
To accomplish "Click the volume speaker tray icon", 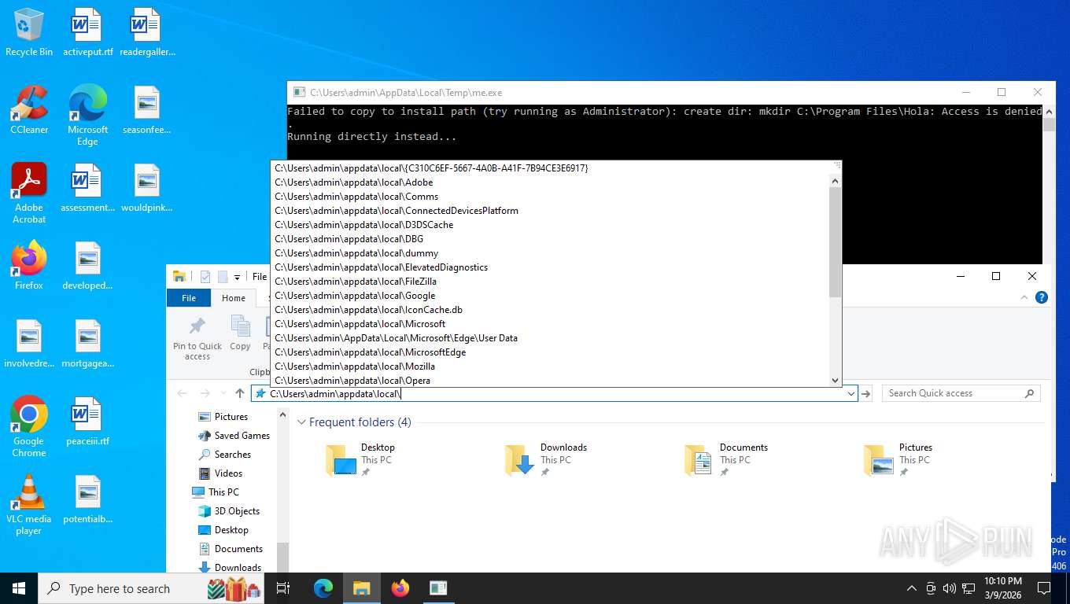I will [949, 587].
